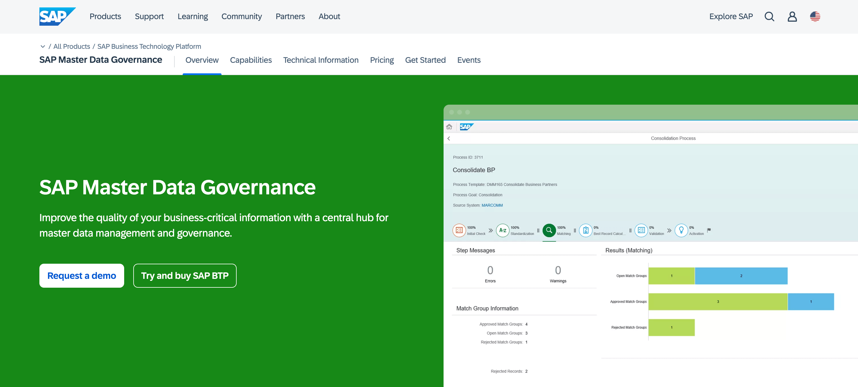Click the MARCOMM source system link

(x=492, y=205)
